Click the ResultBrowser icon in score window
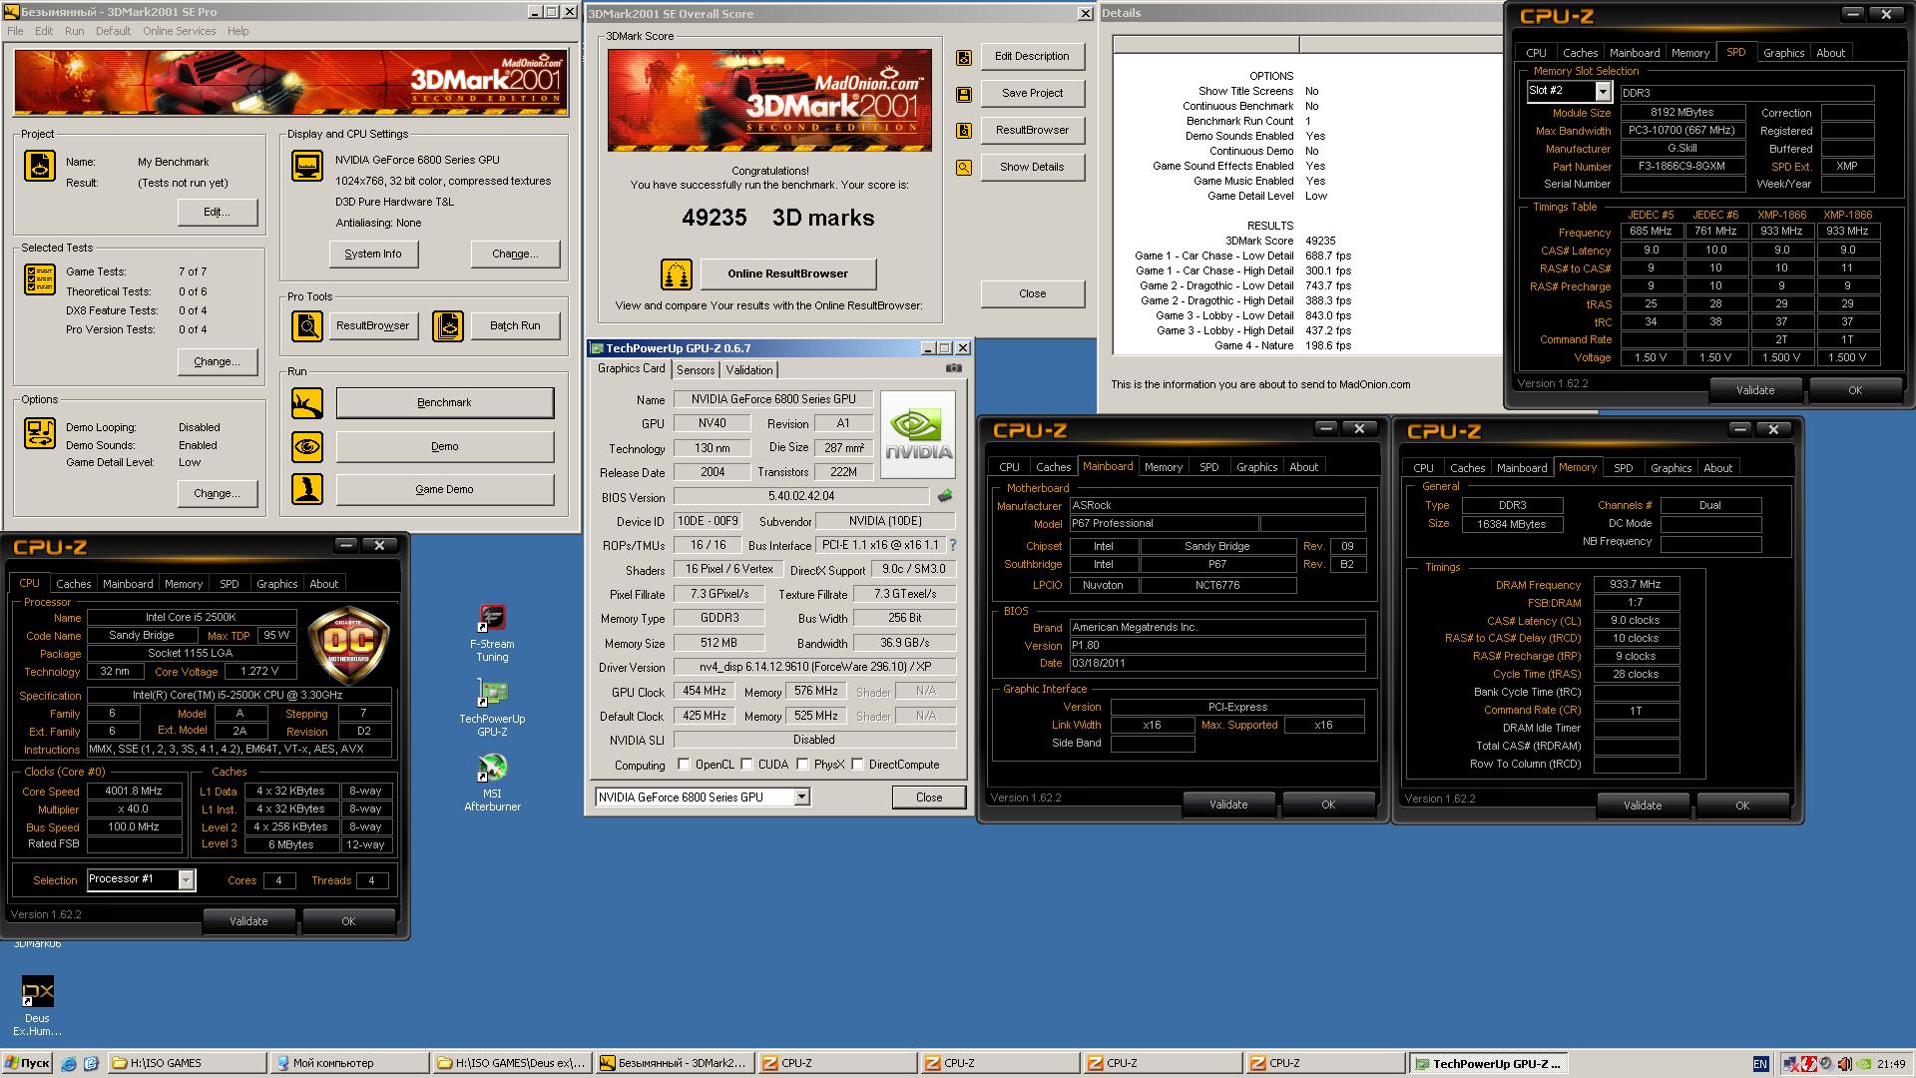Image resolution: width=1916 pixels, height=1078 pixels. [x=964, y=131]
